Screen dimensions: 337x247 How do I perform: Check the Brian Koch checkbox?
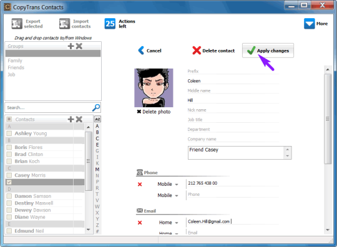point(9,162)
